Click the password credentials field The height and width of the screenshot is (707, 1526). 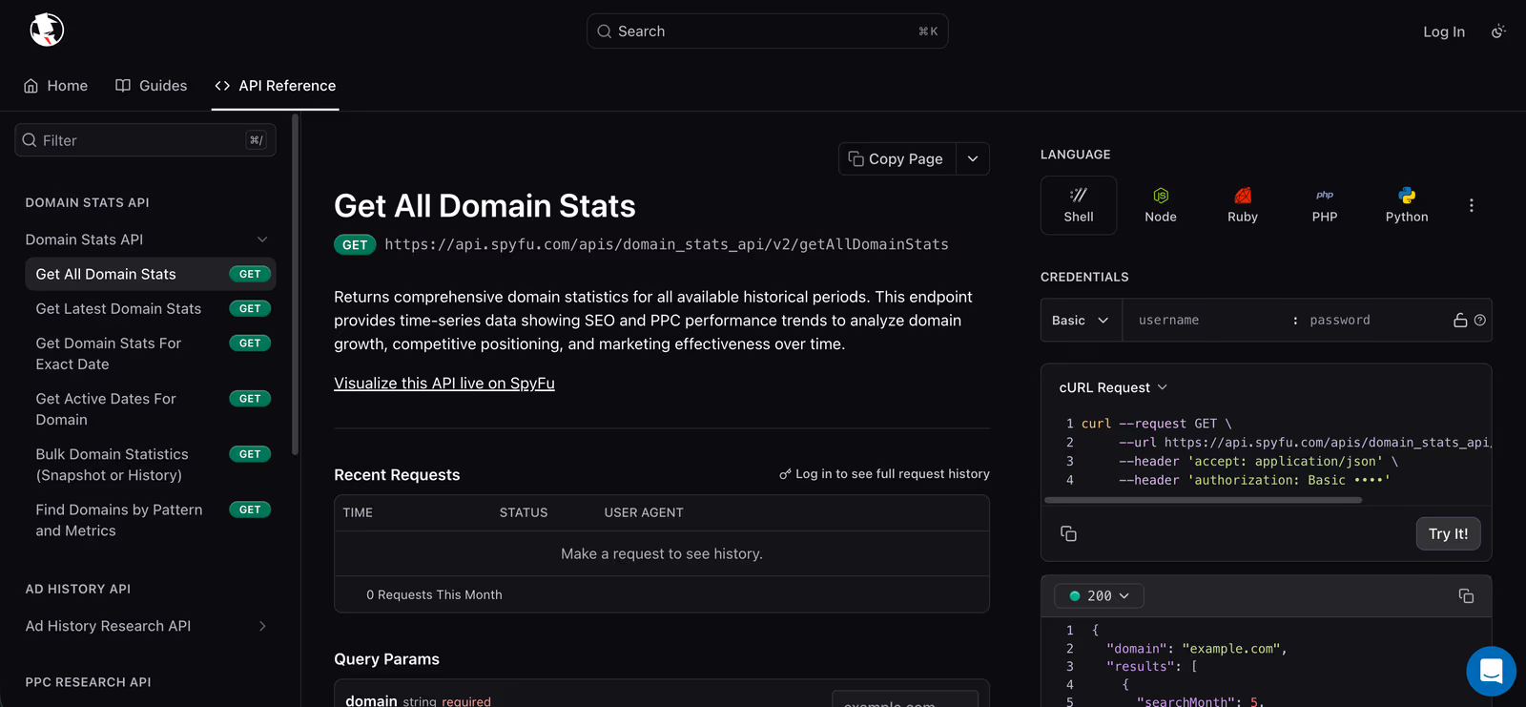1373,321
